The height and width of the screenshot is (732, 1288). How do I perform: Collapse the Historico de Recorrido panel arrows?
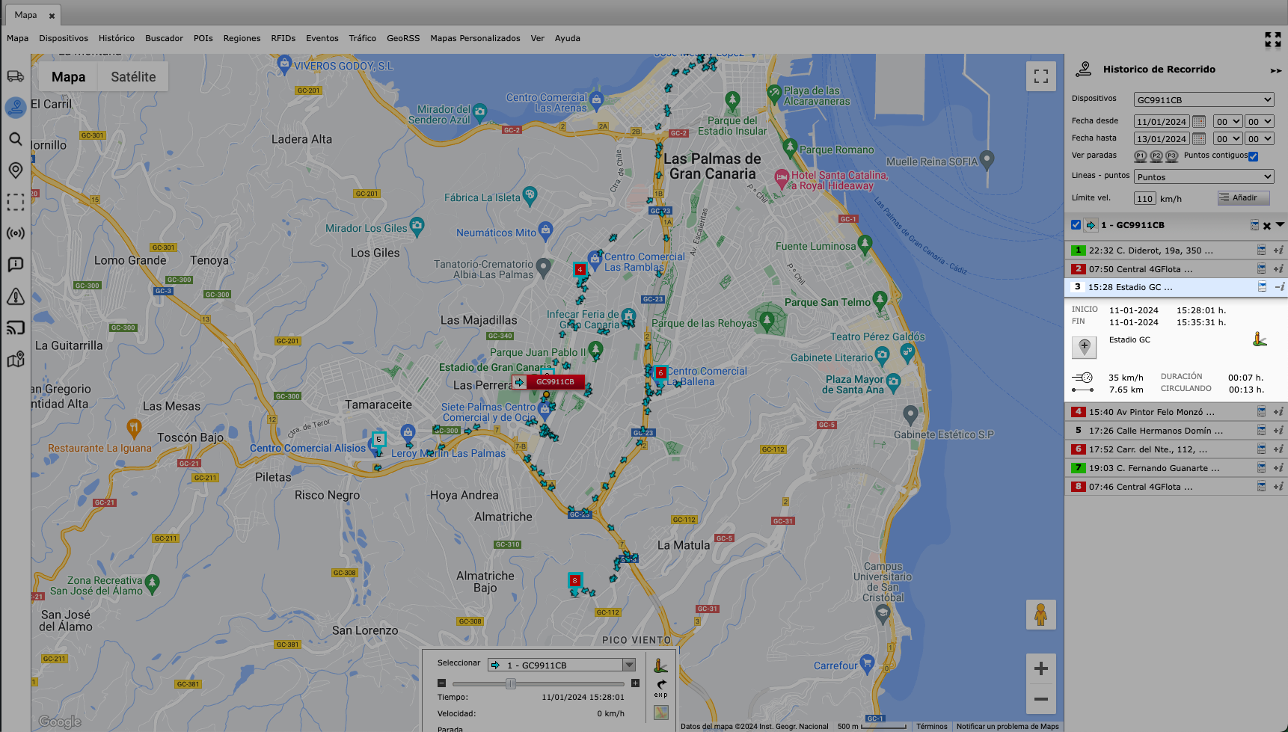point(1276,70)
